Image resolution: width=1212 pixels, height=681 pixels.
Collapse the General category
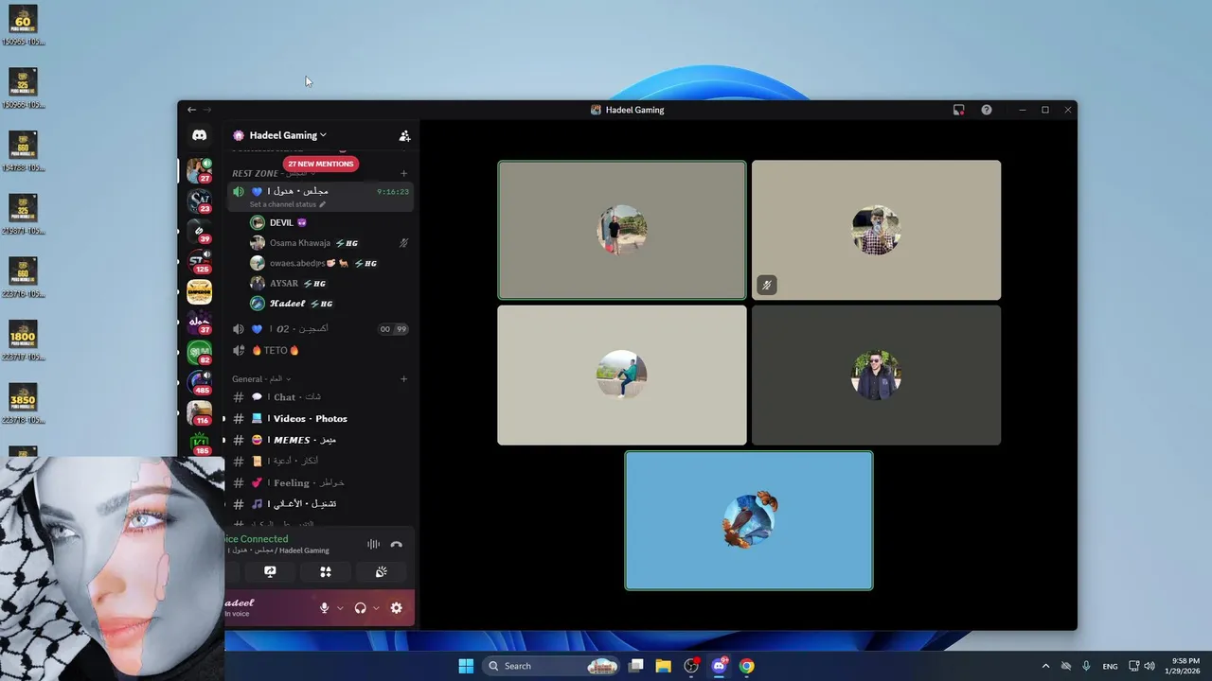pos(261,378)
